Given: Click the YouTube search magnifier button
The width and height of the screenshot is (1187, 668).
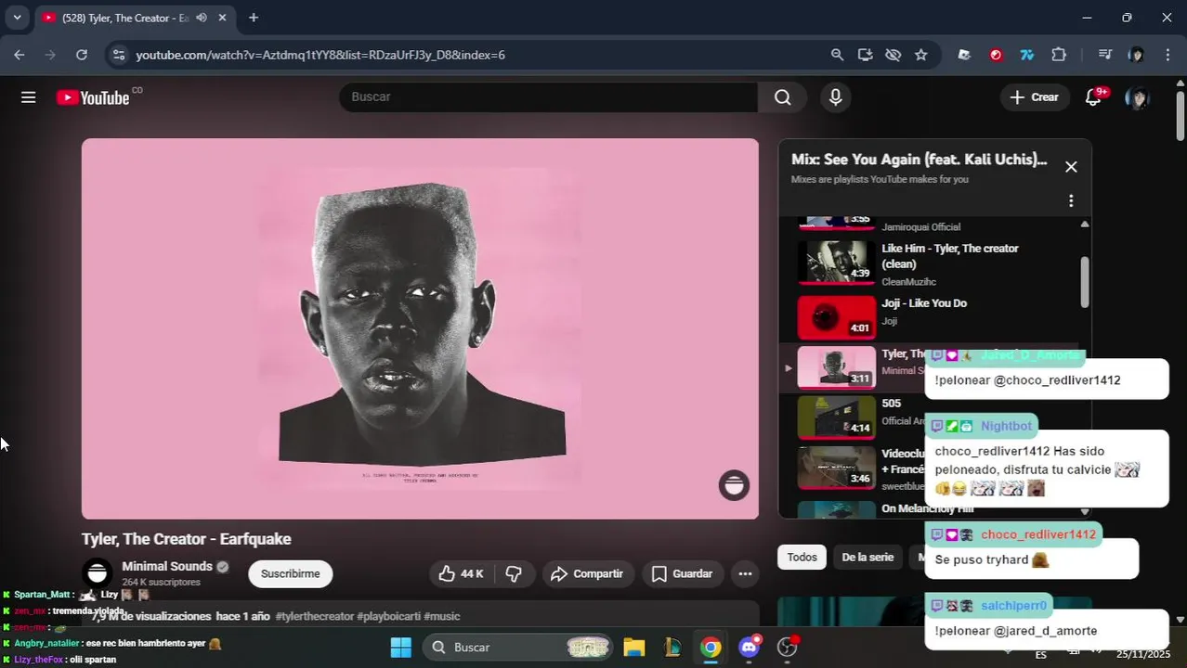Looking at the screenshot, I should (782, 97).
